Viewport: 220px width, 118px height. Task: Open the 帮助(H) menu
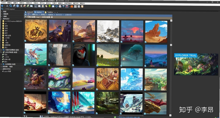(x=82, y=4)
